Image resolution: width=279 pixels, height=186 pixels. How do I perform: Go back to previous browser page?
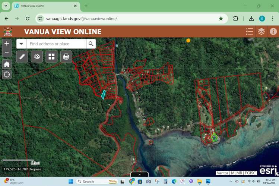[x=6, y=19]
